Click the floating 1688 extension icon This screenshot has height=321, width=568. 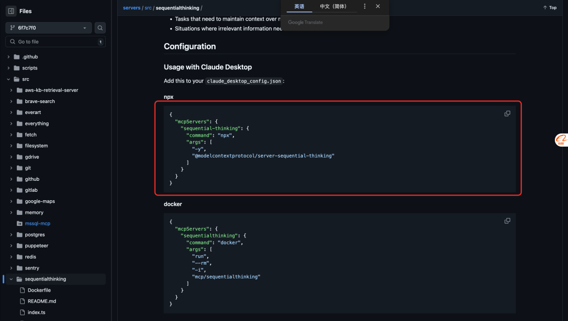(x=561, y=140)
